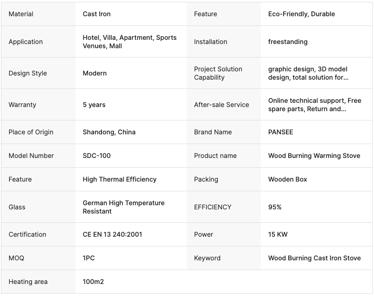374x296 pixels.
Task: Select the Wooden Box packing value
Action: point(287,179)
